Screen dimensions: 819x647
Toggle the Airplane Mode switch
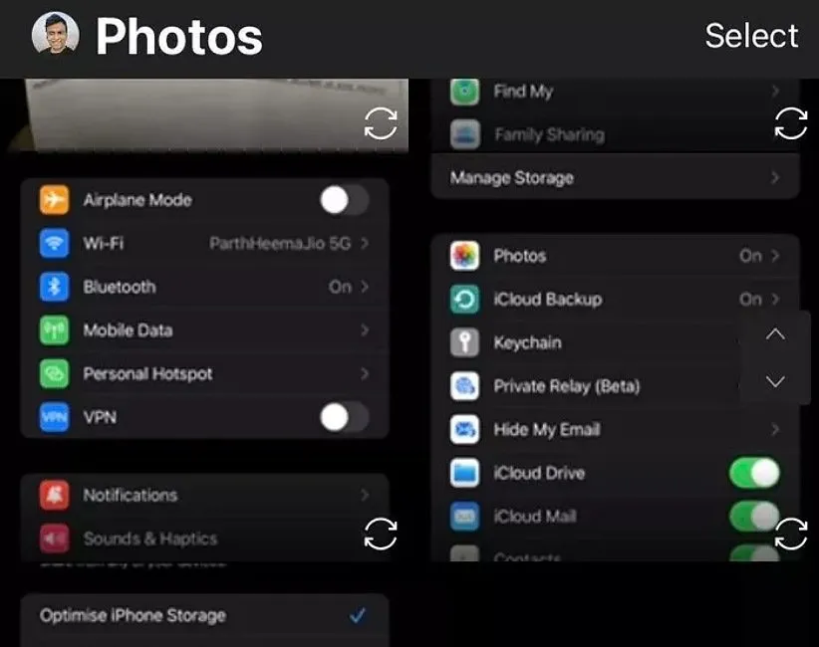[x=344, y=200]
